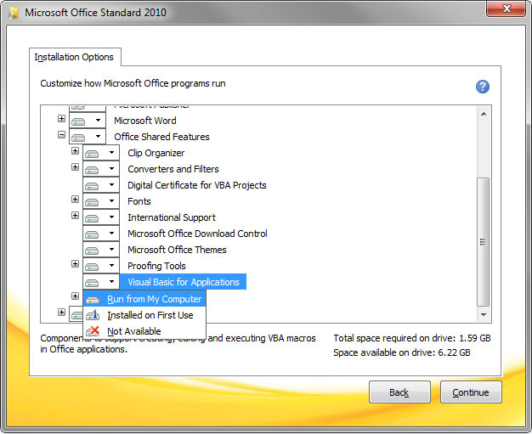Select International Support item

(172, 217)
